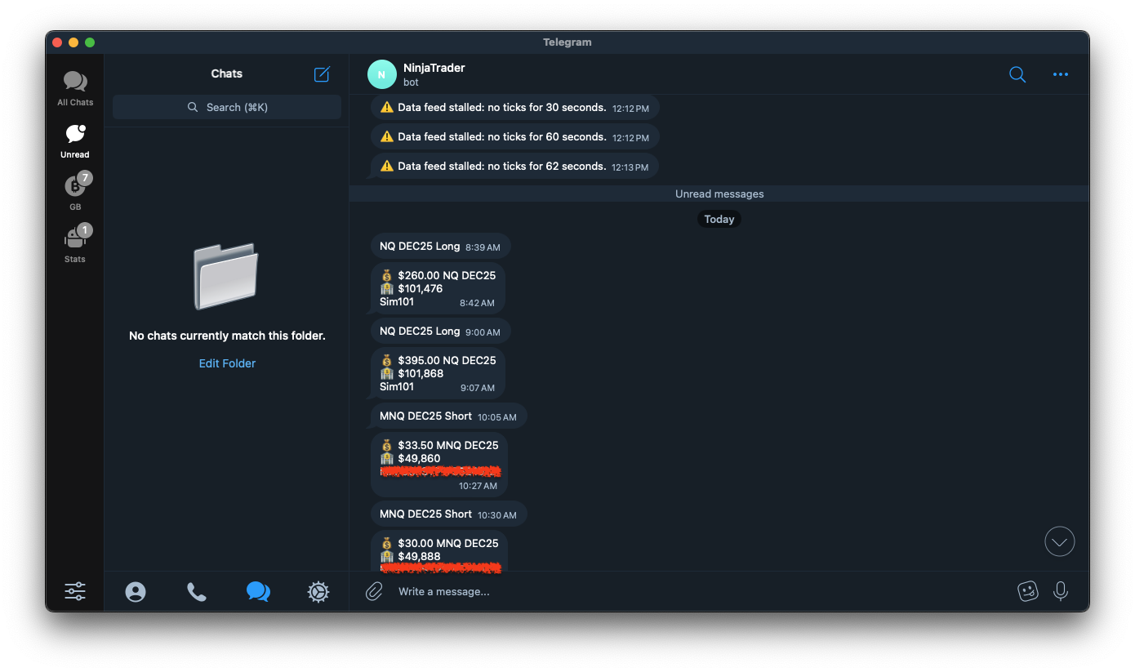1135x672 pixels.
Task: Compose a new message
Action: [323, 74]
